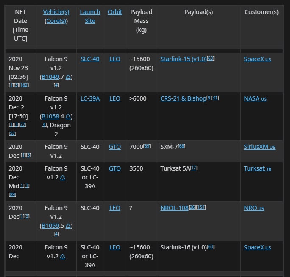Open the B1058 core link

[x=50, y=116]
